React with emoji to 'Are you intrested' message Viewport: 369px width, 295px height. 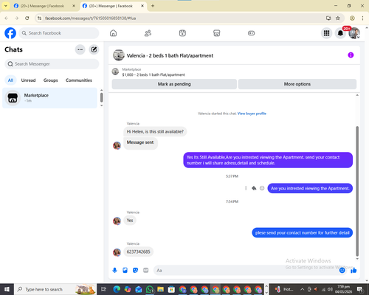click(x=262, y=188)
